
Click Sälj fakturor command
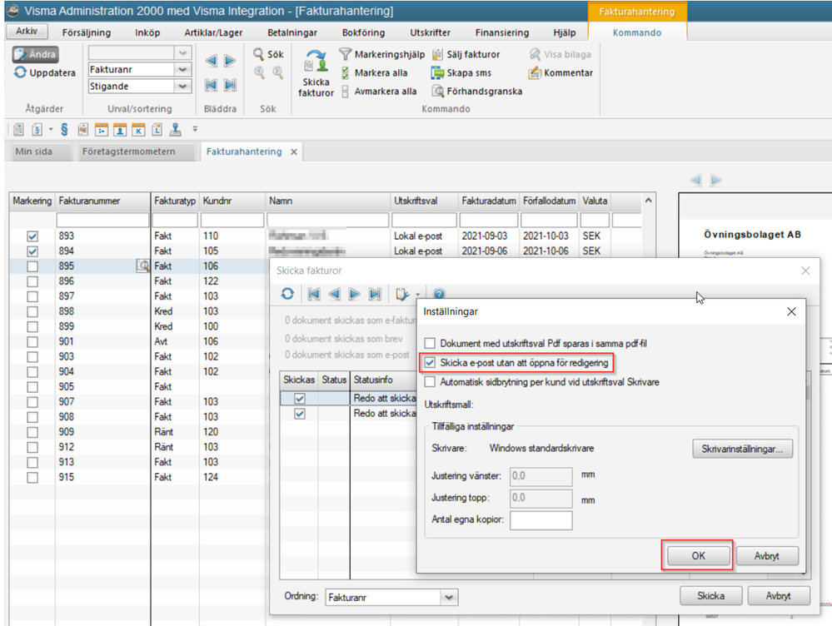466,54
